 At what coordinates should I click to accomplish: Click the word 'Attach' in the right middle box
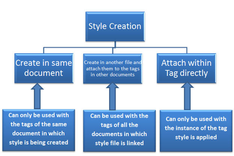173,63
